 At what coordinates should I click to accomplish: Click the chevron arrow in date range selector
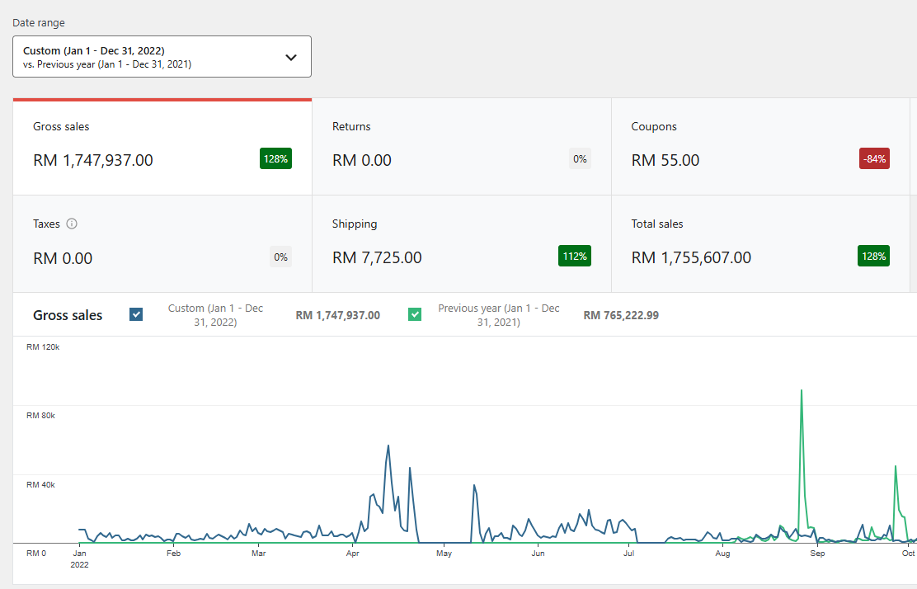[x=290, y=57]
